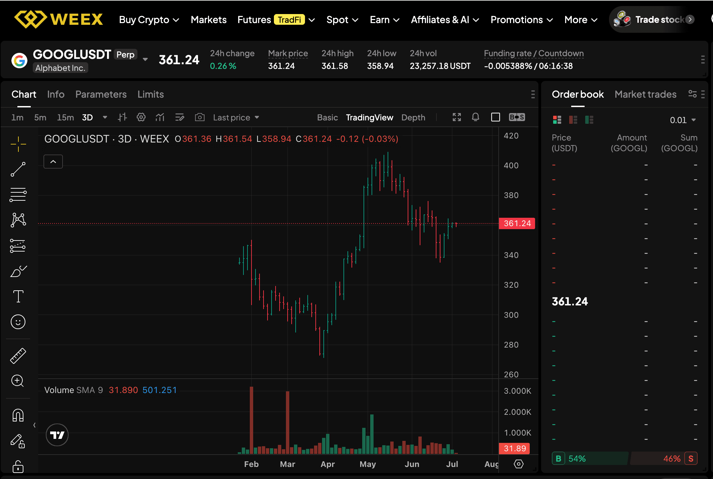Switch to the Limits tab
This screenshot has width=713, height=479.
tap(150, 94)
